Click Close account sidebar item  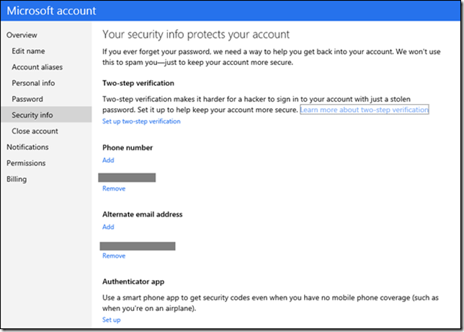[x=35, y=131]
